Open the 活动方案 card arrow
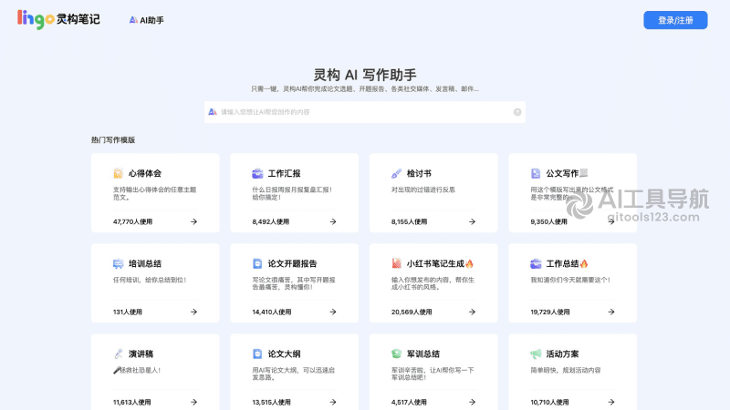 pos(611,402)
